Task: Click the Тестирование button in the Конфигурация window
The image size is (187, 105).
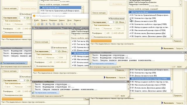Action: tap(41, 51)
